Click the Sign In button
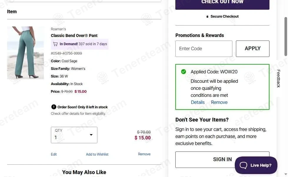Screen dimensions: 288x177 click(x=222, y=159)
